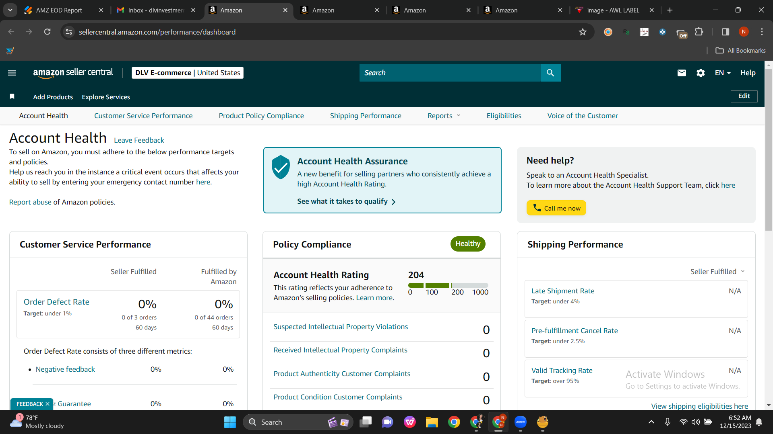Reload the page
Viewport: 773px width, 434px height.
coord(47,32)
